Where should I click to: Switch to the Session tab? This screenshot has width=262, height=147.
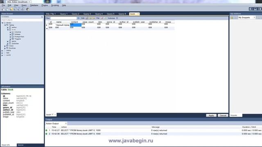coord(20,145)
